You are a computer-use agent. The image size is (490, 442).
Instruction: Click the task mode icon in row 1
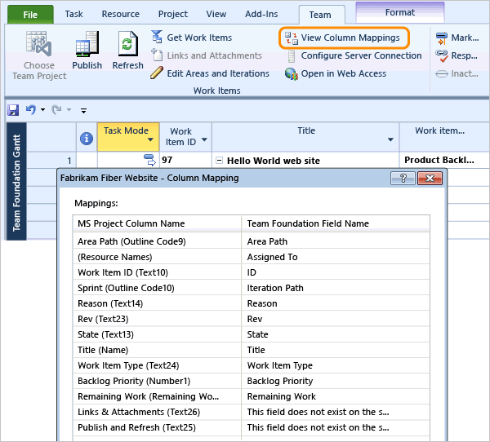(x=149, y=160)
